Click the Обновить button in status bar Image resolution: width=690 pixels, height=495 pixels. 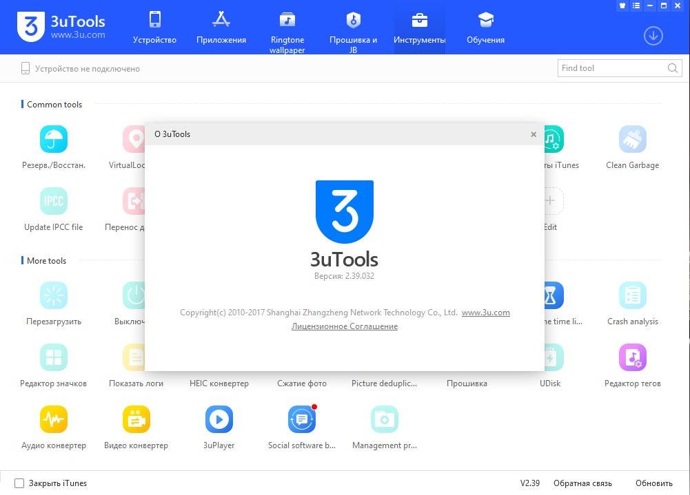tap(653, 483)
